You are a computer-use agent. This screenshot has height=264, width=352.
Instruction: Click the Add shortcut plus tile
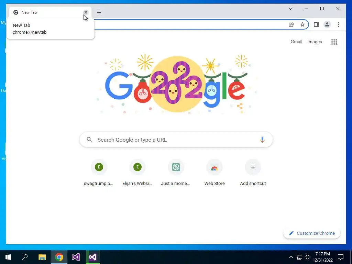[x=253, y=173]
